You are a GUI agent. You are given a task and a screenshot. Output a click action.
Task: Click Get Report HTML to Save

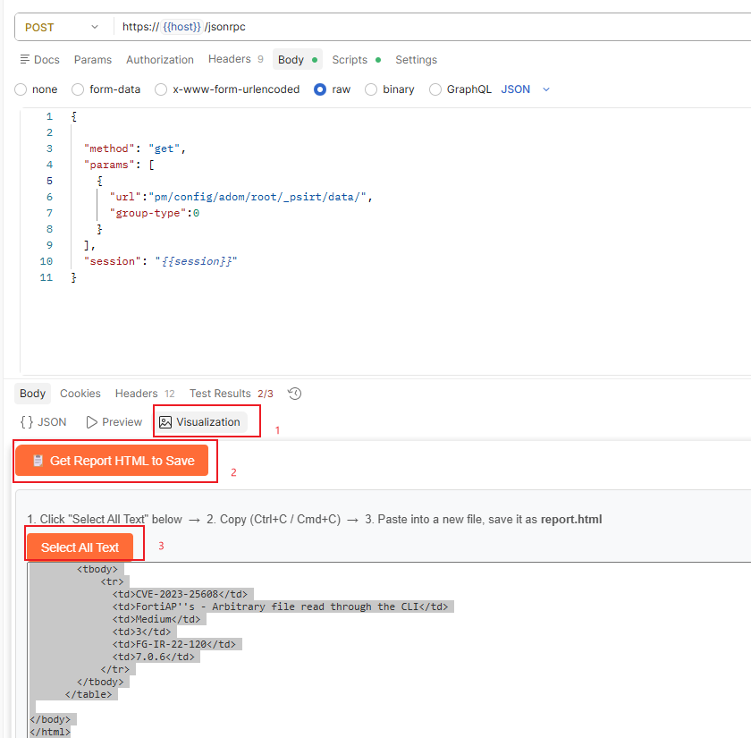point(112,461)
